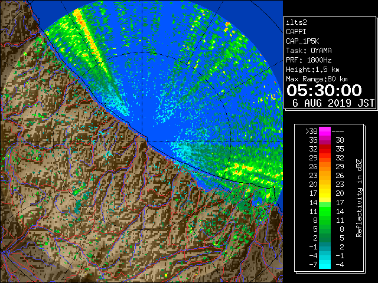Click the '---' legend upper bound label

(338, 131)
